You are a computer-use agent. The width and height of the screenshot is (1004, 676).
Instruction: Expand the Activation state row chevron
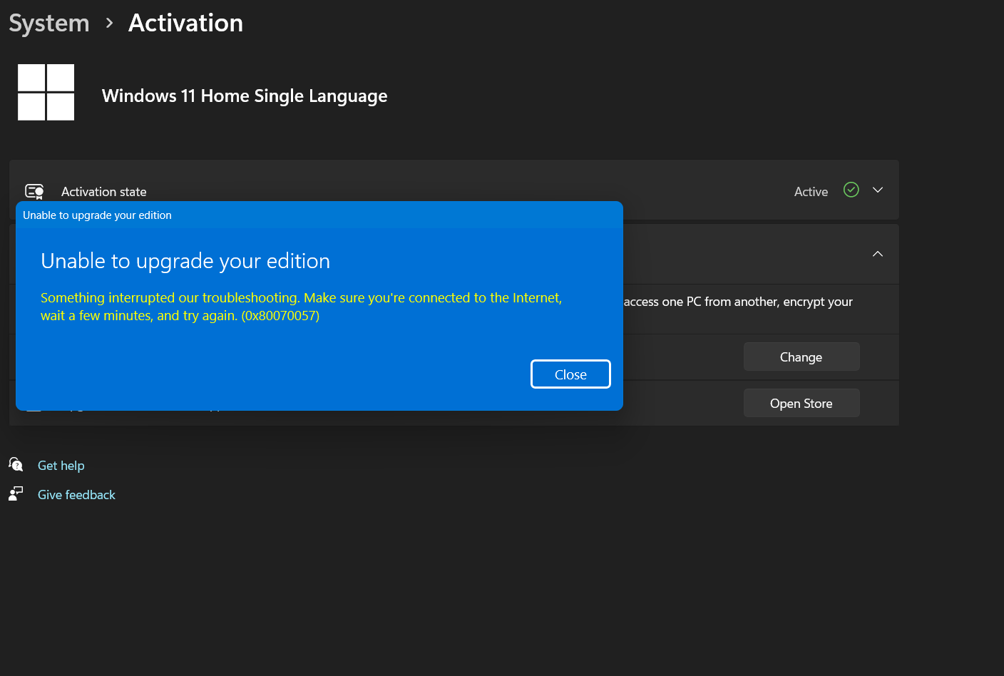[878, 190]
